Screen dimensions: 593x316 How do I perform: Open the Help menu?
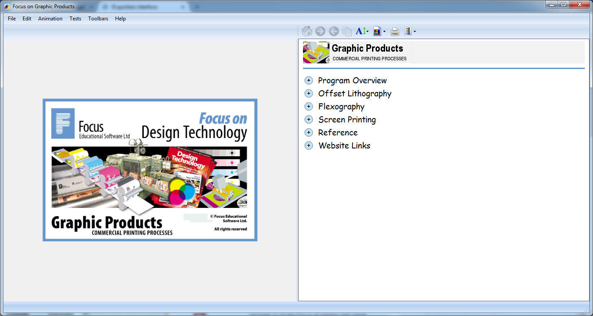click(120, 19)
